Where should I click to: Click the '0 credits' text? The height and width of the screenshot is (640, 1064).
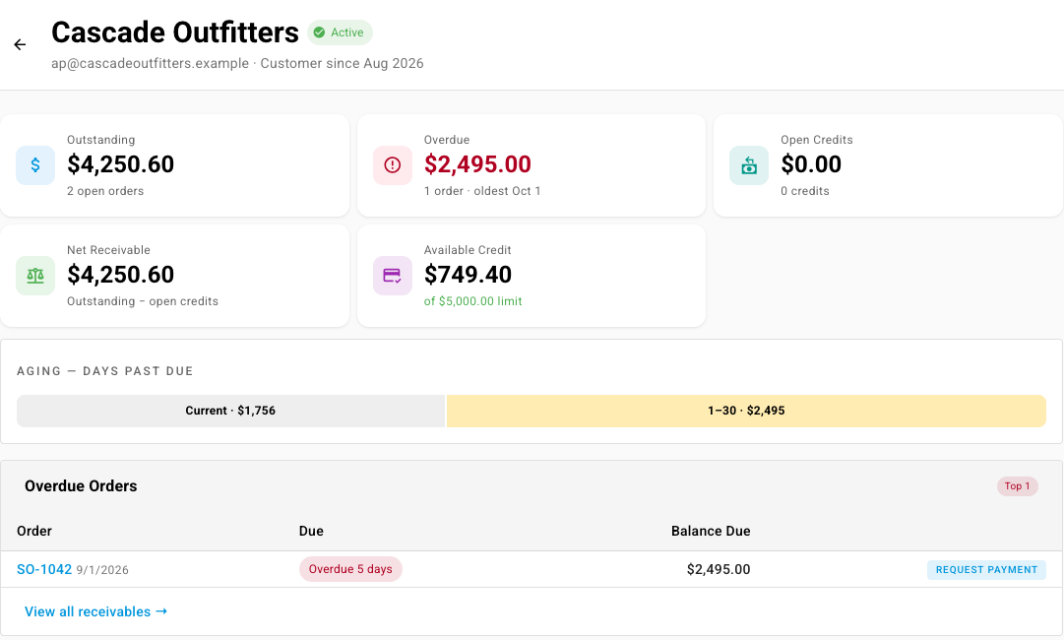[805, 191]
